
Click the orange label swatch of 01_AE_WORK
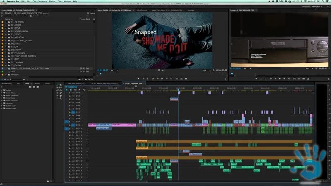pos(2,22)
